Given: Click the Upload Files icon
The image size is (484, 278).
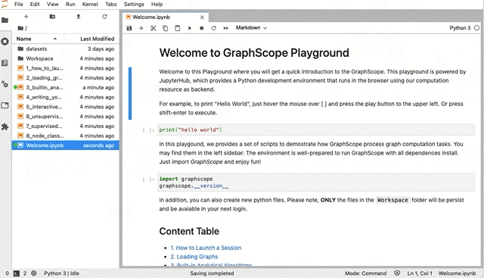Looking at the screenshot, I should 79,17.
